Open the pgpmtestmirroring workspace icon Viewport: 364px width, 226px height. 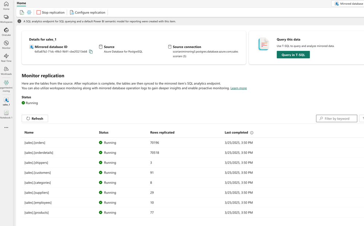point(6,86)
